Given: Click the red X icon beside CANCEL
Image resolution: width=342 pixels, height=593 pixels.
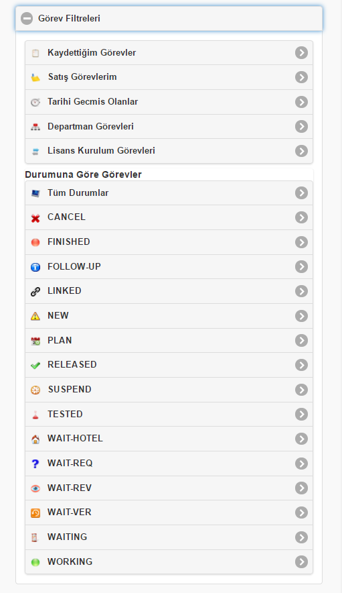Looking at the screenshot, I should tap(35, 218).
